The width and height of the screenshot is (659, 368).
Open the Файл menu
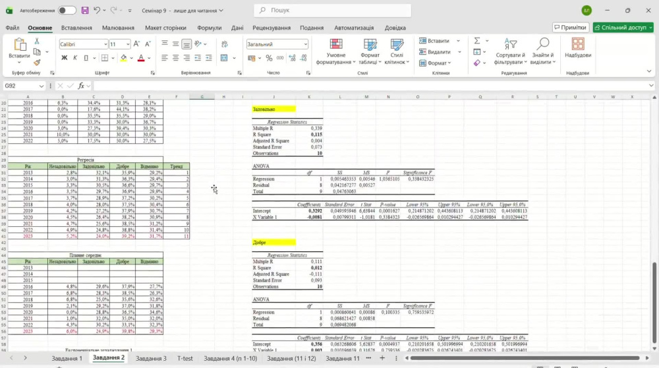pos(12,28)
